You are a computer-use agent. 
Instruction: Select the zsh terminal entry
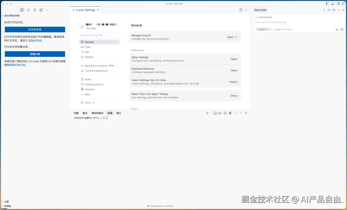[218, 113]
